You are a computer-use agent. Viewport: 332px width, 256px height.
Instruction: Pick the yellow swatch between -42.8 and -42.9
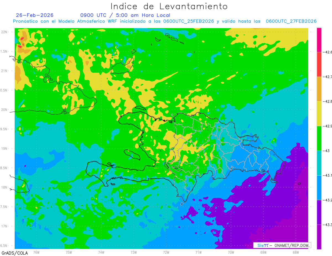pyautogui.click(x=319, y=114)
